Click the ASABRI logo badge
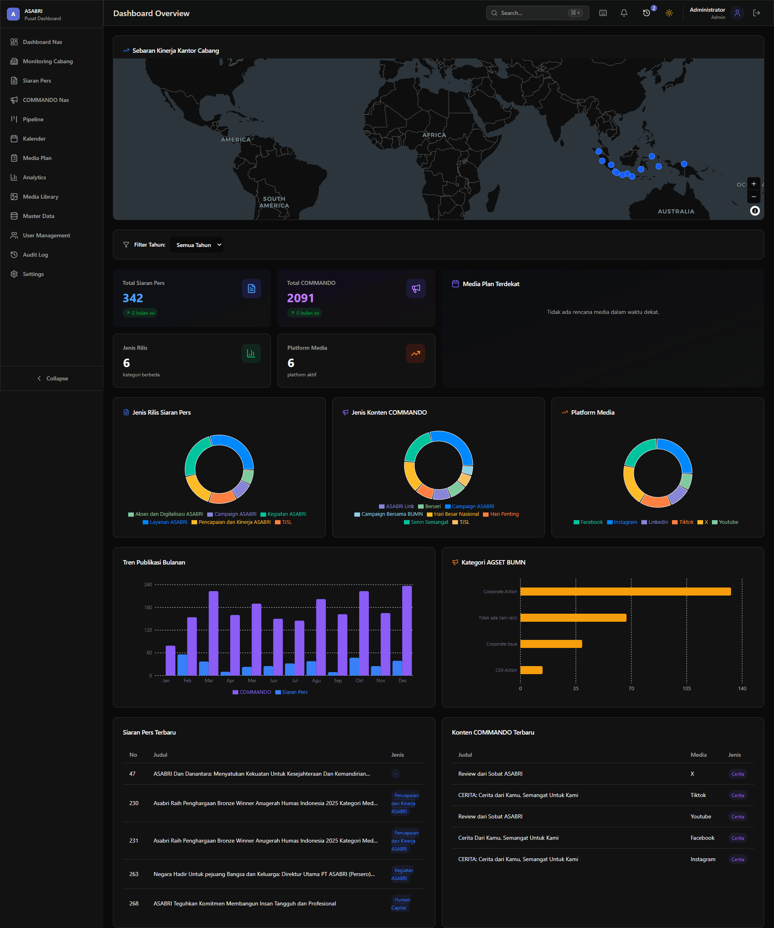774x928 pixels. [13, 14]
